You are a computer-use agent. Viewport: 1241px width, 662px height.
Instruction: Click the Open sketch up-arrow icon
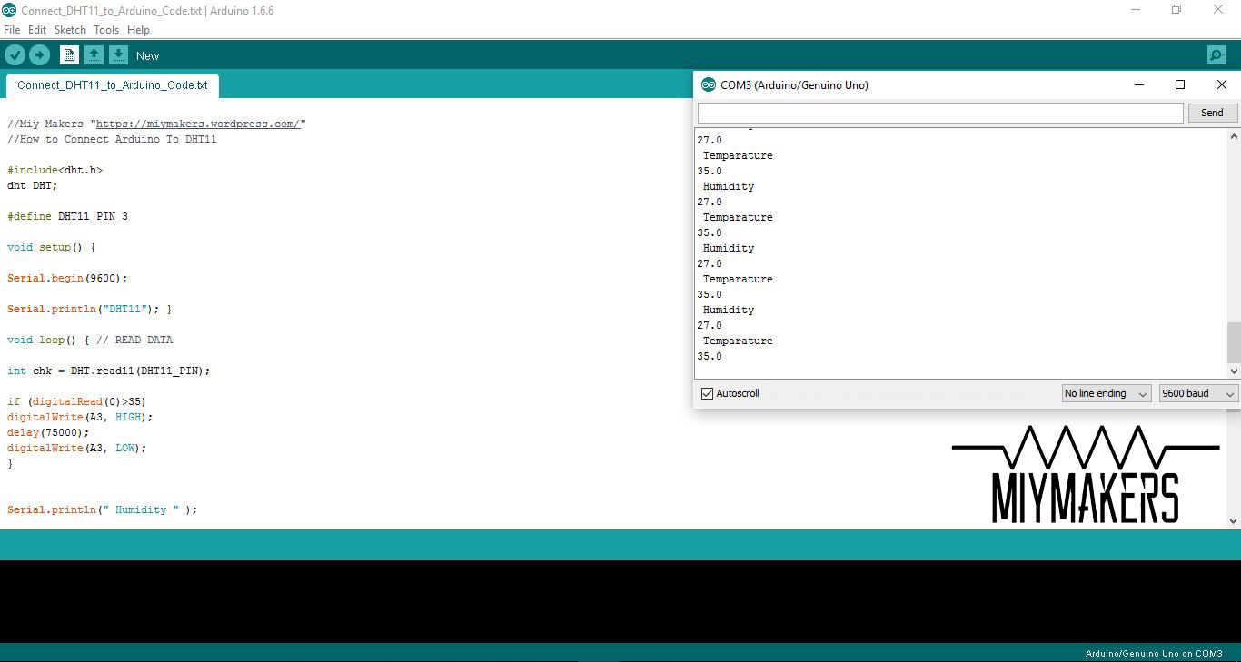pyautogui.click(x=94, y=55)
